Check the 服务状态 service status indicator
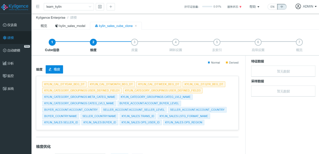Image resolution: width=319 pixels, height=154 pixels. tap(234, 7)
